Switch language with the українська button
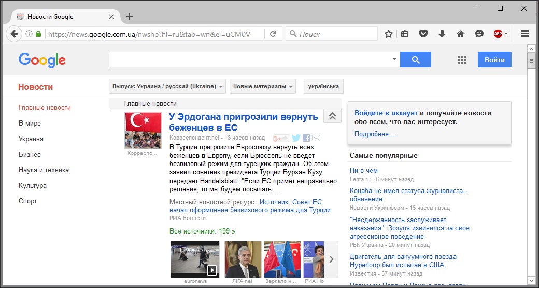The image size is (539, 288). click(323, 87)
